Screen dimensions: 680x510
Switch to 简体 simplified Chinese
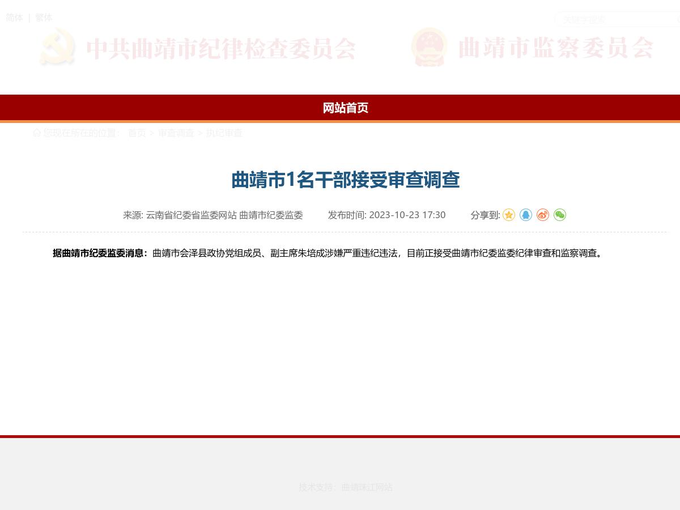tap(14, 18)
